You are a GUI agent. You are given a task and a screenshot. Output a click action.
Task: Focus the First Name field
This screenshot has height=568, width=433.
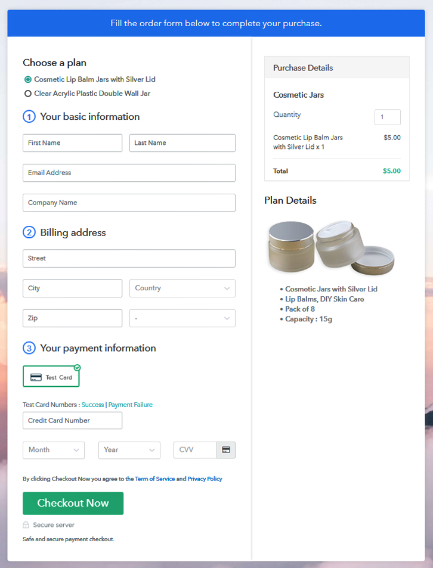click(x=72, y=143)
